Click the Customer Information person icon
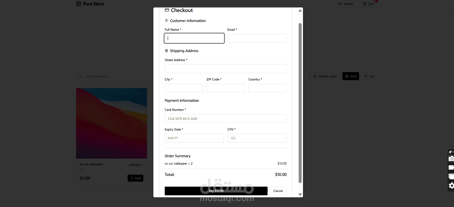 tap(166, 20)
